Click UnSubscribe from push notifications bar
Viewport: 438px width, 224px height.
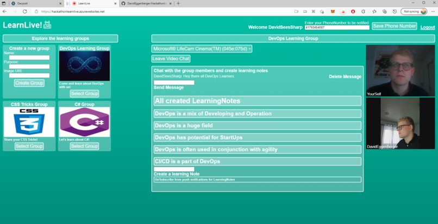coord(258,180)
